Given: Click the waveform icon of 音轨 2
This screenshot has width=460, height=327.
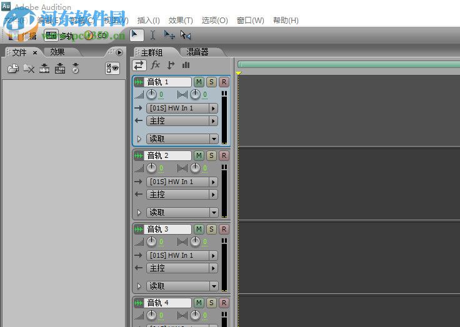Looking at the screenshot, I should click(139, 156).
